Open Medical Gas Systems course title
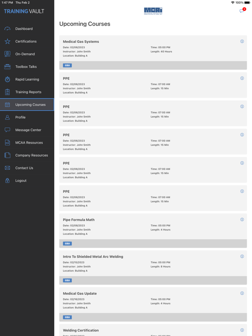This screenshot has height=336, width=252. 81,42
